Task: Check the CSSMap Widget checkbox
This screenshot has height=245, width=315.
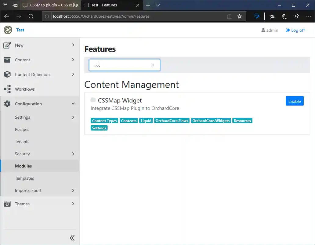Action: point(93,100)
